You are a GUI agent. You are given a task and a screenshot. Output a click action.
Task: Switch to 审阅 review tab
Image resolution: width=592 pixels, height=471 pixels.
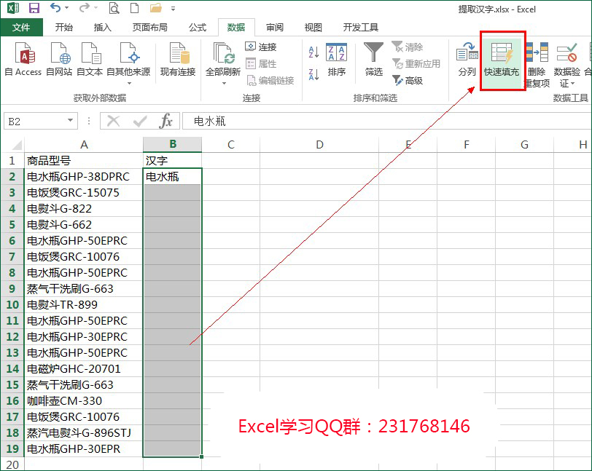(274, 27)
